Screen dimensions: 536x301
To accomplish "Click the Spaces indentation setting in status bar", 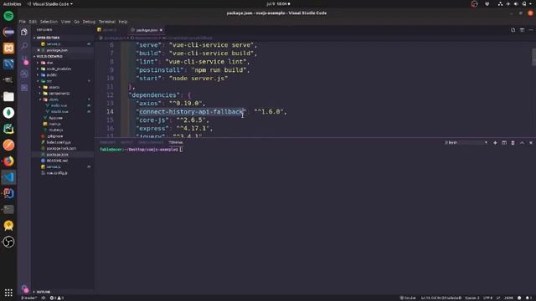I will [472, 298].
